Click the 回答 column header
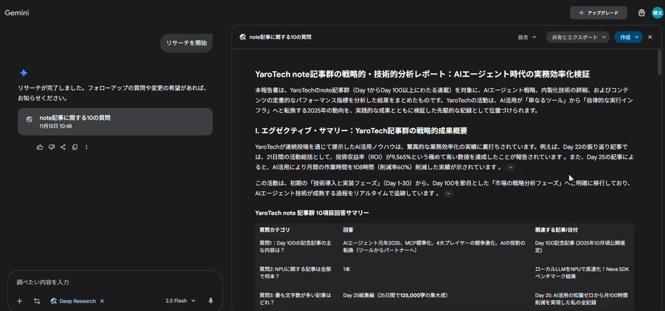This screenshot has height=311, width=665. (x=348, y=230)
